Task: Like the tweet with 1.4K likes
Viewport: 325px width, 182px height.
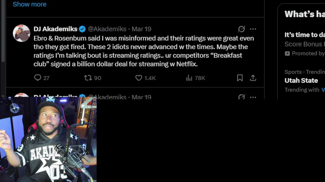Action: point(139,78)
